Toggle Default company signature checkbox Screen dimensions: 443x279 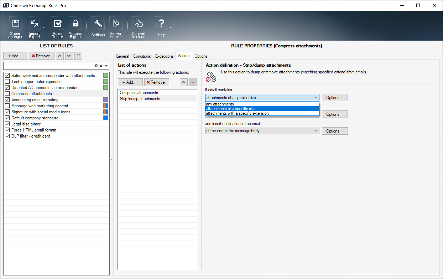point(7,118)
